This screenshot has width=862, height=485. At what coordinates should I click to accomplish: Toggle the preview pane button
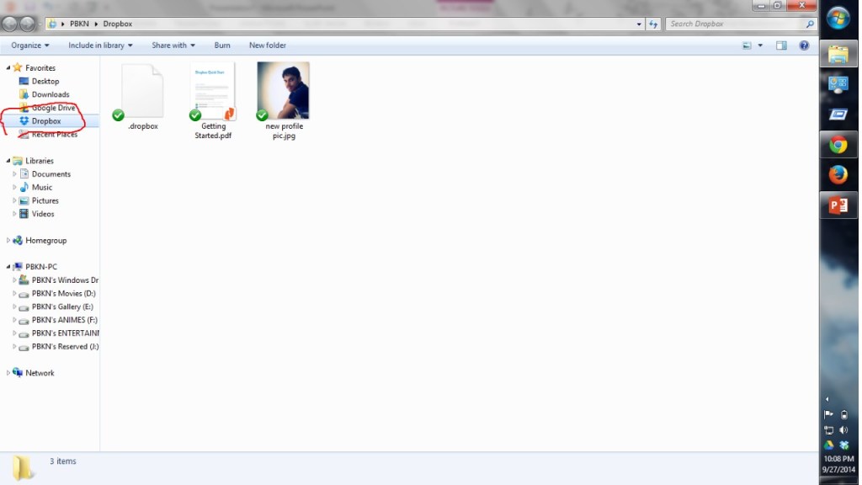781,45
